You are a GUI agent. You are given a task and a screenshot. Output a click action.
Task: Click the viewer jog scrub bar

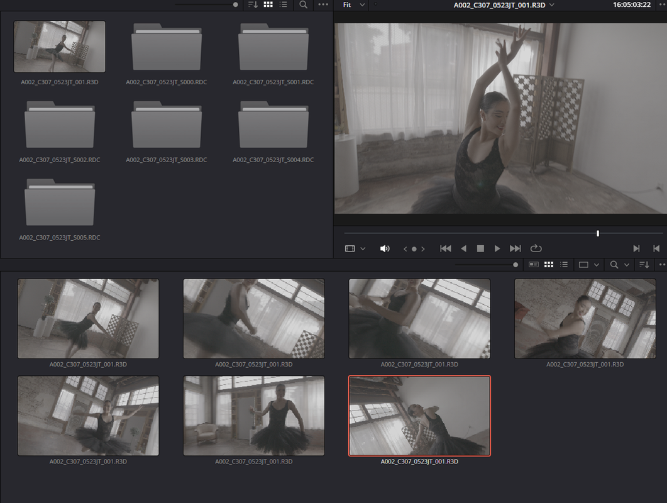coord(504,233)
